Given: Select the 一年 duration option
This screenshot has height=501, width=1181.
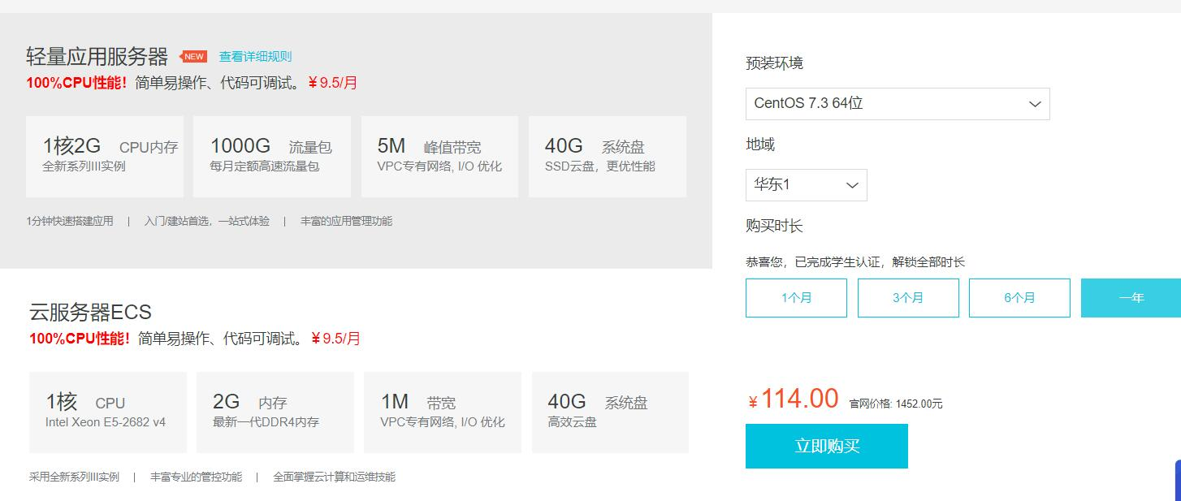Looking at the screenshot, I should pyautogui.click(x=1131, y=298).
